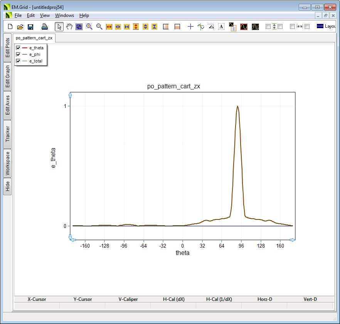Uncheck the e_theta legend checkbox
Viewport: 340px width, 324px height.
click(x=18, y=48)
